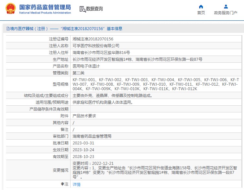The image size is (244, 190).
Task: Click the home icon above 首页
Action: (201, 6)
